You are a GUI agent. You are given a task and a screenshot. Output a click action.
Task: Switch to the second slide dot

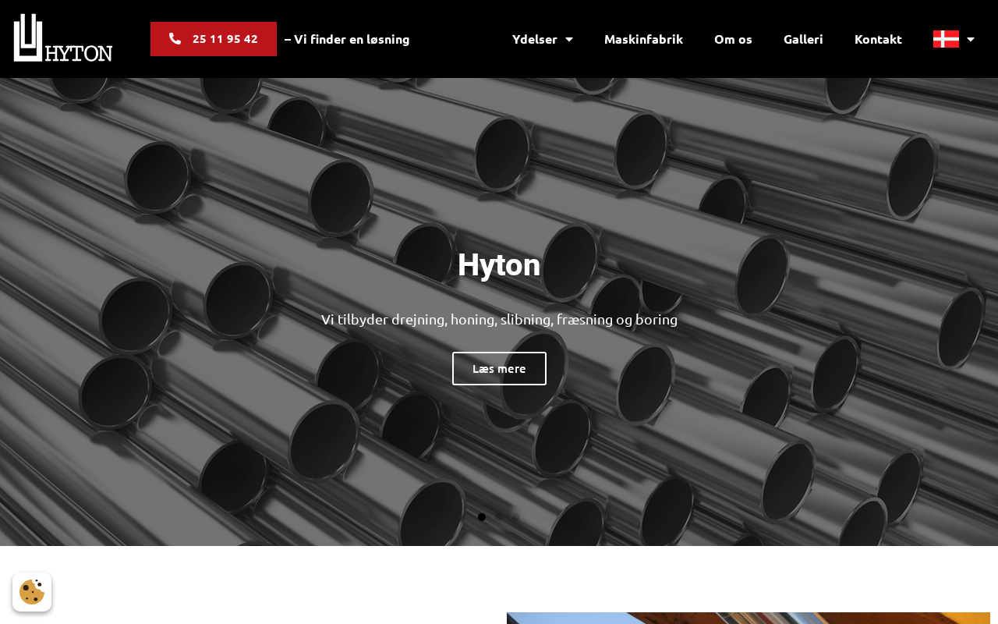tap(499, 517)
